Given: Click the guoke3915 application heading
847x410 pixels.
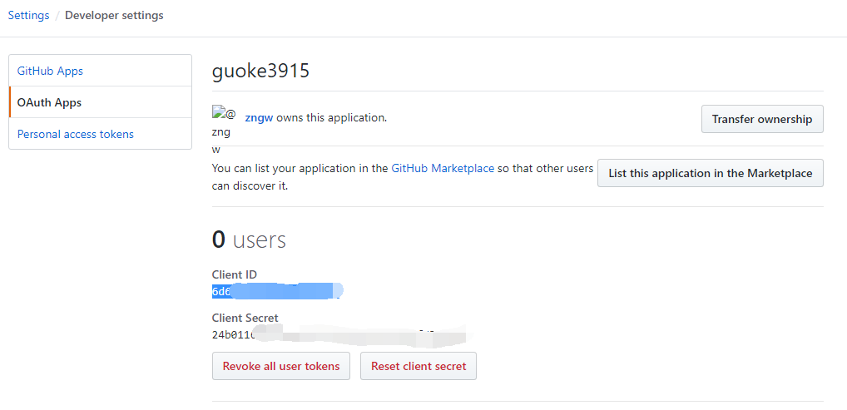Looking at the screenshot, I should tap(260, 71).
